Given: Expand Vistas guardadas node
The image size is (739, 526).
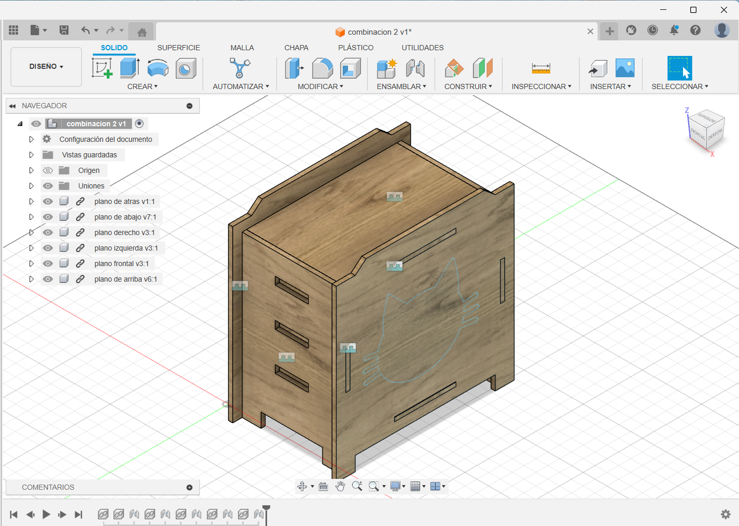Looking at the screenshot, I should tap(31, 155).
